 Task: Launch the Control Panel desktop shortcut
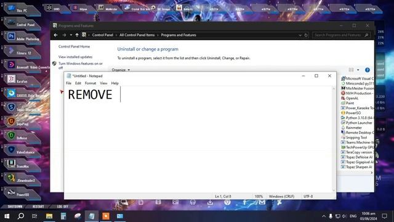22,23
